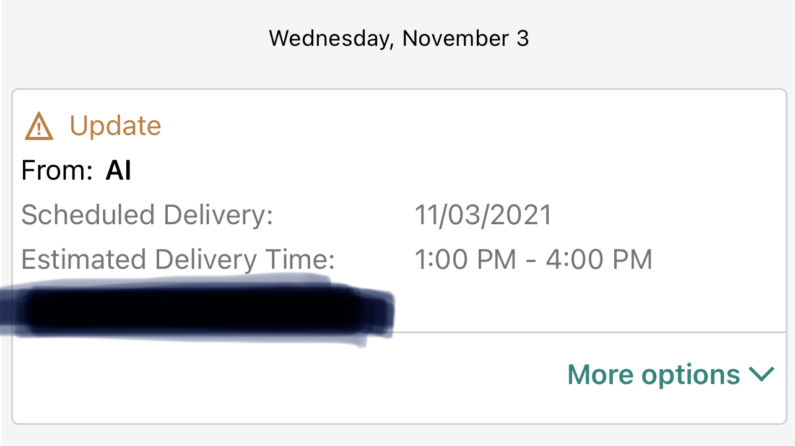Click the Estimated Delivery Time label

(178, 260)
